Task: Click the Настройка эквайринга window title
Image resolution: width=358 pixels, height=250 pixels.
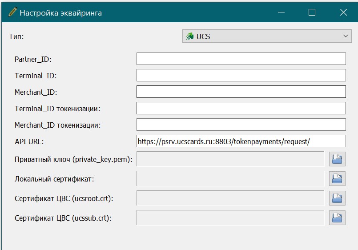Action: 61,13
